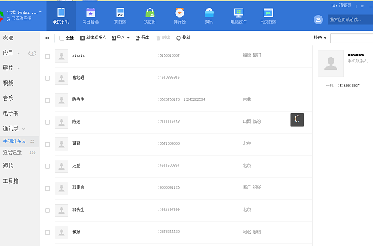The width and height of the screenshot is (373, 246).
Task: Tick the checkbox for contact 陈先生
Action: pos(47,100)
